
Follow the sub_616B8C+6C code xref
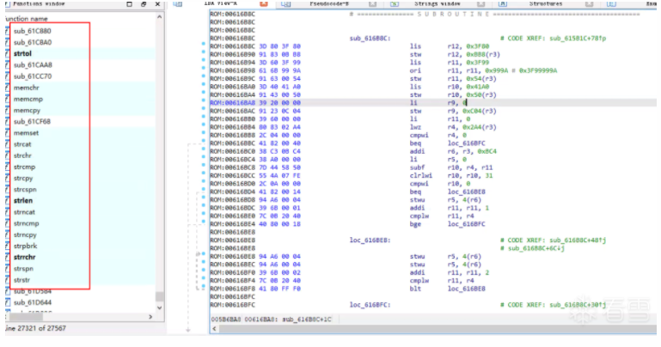coord(536,248)
